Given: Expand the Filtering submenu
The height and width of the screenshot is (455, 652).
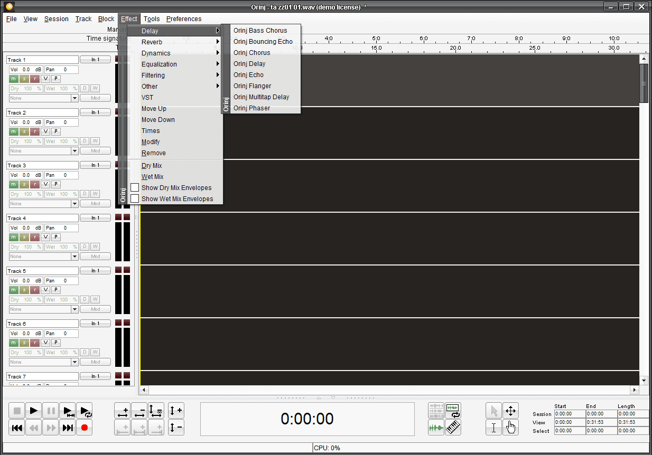Looking at the screenshot, I should [x=175, y=75].
